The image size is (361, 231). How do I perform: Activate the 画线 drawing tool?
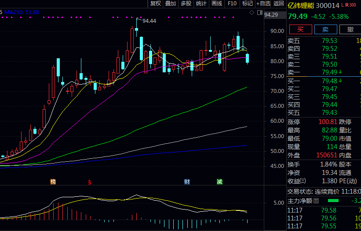click(x=217, y=4)
